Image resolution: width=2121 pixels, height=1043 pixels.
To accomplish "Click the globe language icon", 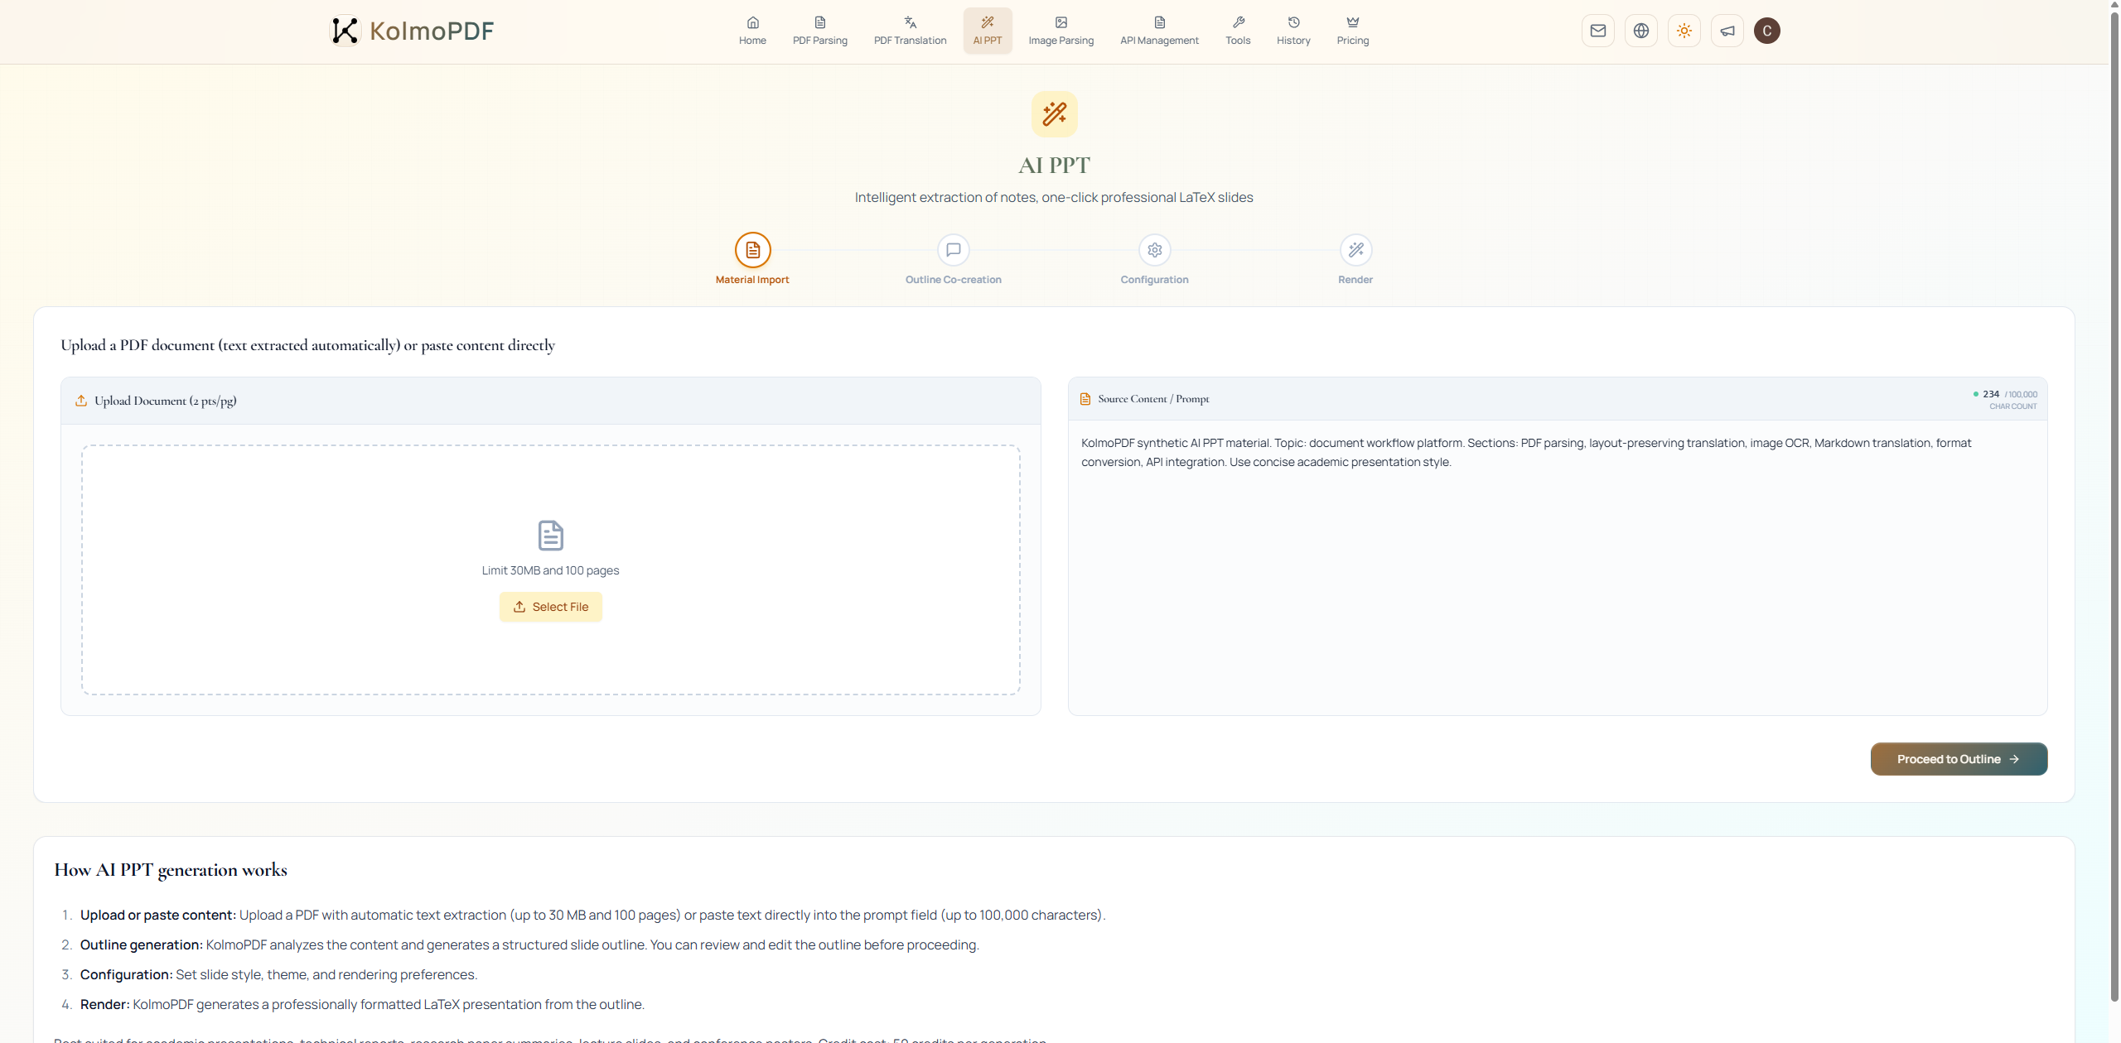I will coord(1640,31).
